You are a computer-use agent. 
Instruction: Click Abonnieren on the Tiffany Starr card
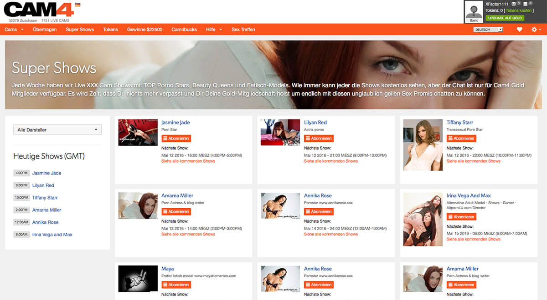[461, 139]
